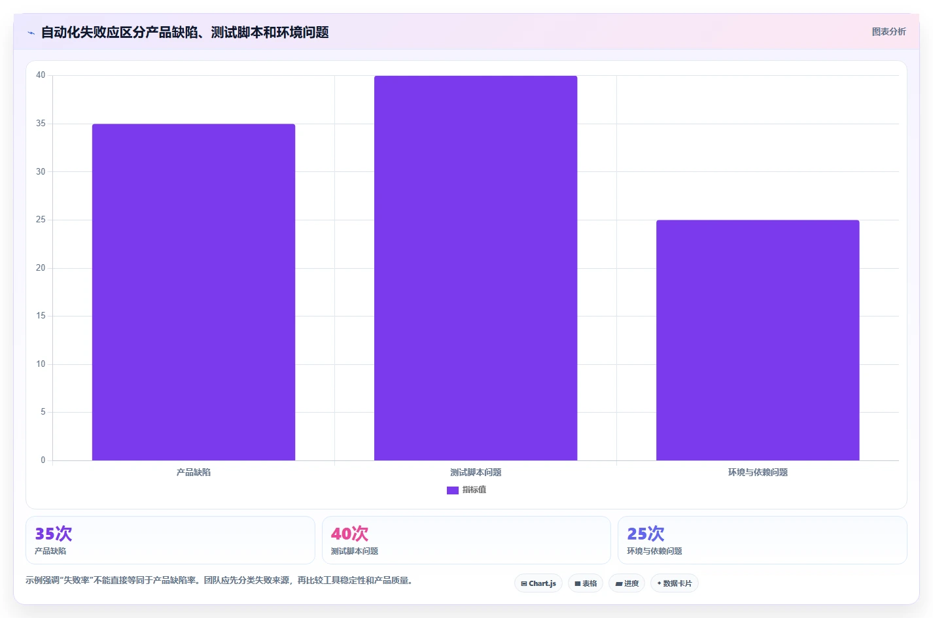Select the 测试脚本问题 bar in chart
This screenshot has width=933, height=618.
click(476, 268)
